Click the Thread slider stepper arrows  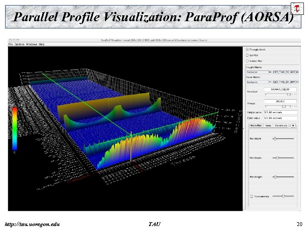[294, 106]
